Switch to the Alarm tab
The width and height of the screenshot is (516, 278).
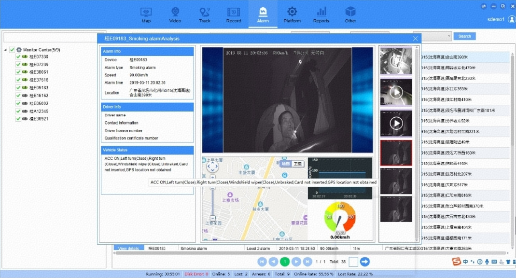tap(263, 15)
